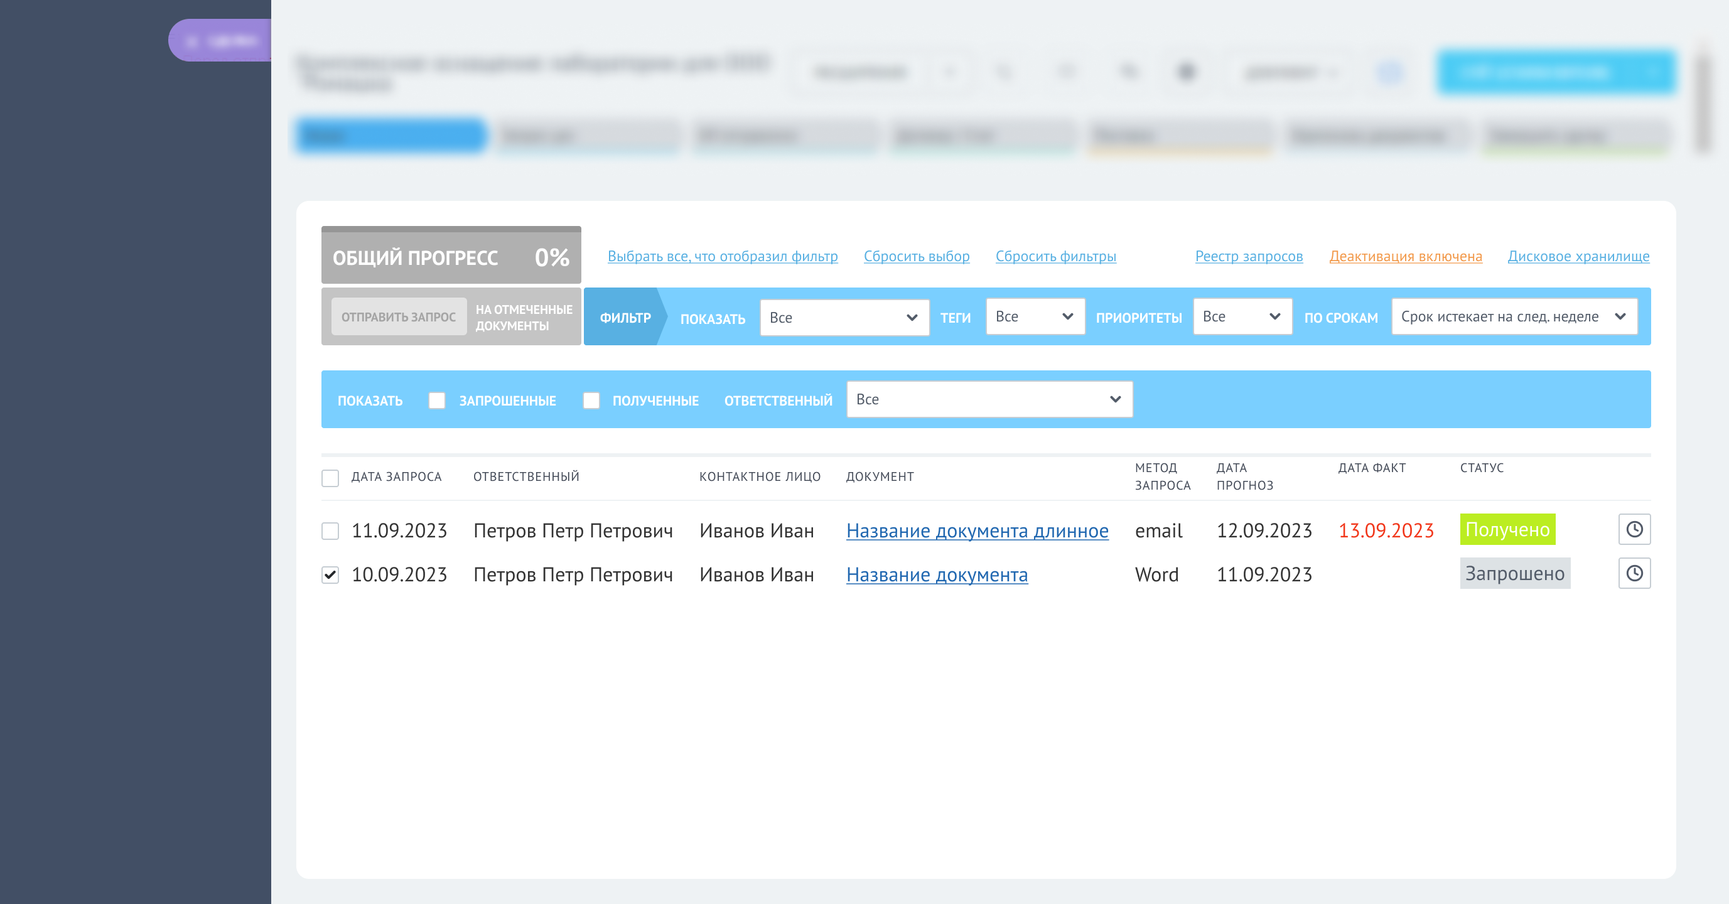Image resolution: width=1729 pixels, height=904 pixels.
Task: Click the Фильтр tab arrow
Action: (625, 318)
